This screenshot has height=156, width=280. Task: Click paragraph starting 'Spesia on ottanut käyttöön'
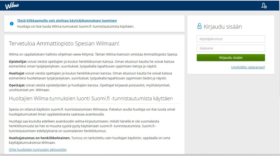tap(92, 112)
